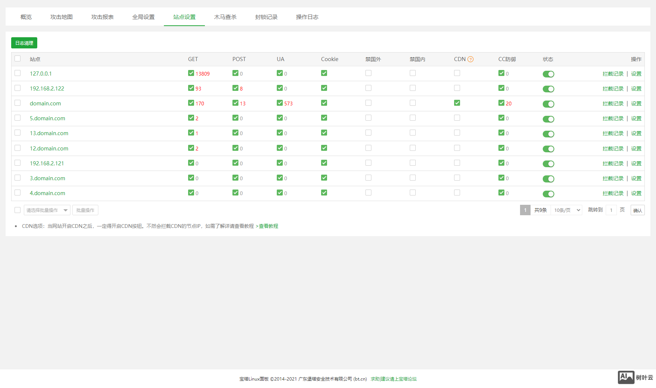Uncheck the GET filter for 127.0.0.1
The image size is (656, 388).
click(191, 73)
